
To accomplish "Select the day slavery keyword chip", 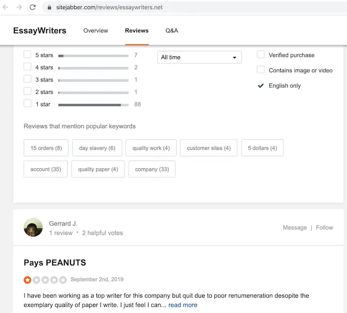I will (x=97, y=148).
